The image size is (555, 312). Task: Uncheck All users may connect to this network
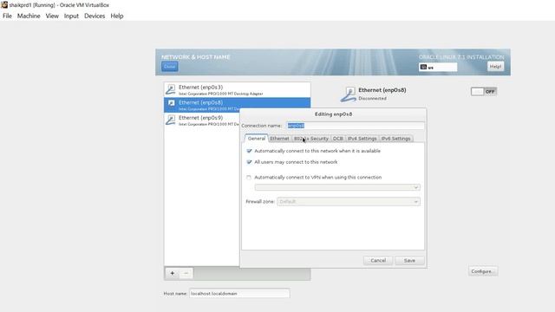(249, 162)
